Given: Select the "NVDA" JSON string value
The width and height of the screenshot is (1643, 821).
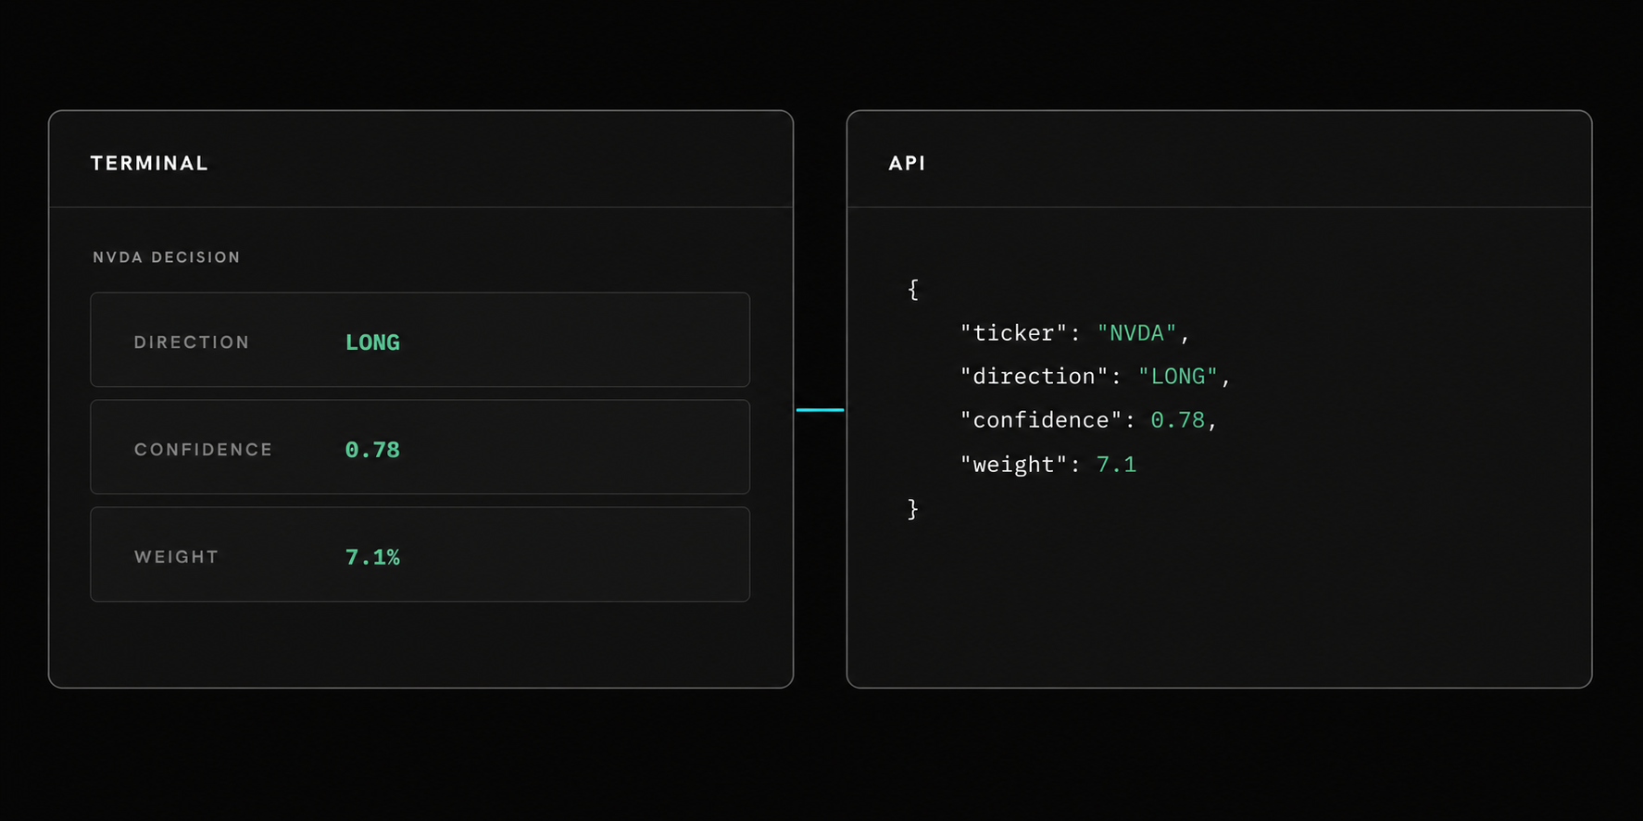Looking at the screenshot, I should 1136,333.
